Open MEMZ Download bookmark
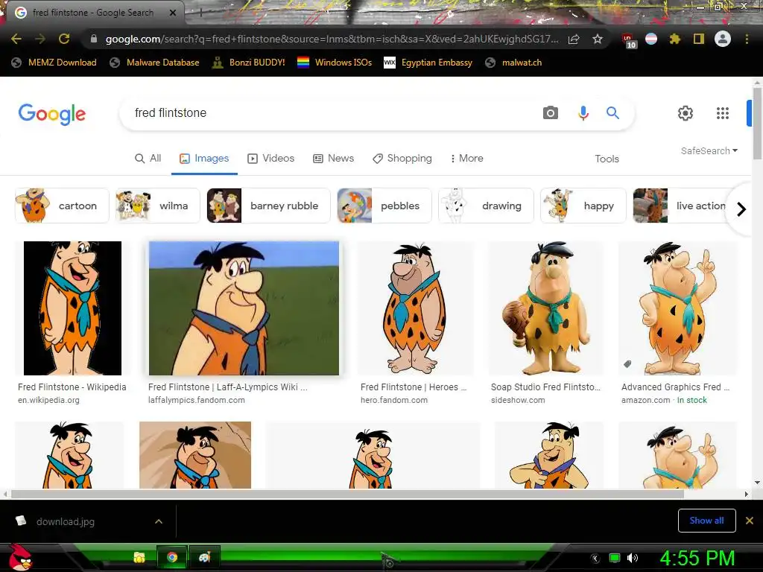 (54, 63)
